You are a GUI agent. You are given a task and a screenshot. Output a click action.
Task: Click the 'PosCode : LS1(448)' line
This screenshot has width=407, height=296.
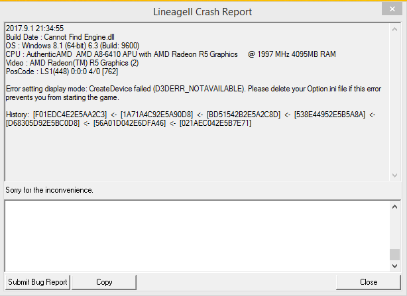click(62, 72)
